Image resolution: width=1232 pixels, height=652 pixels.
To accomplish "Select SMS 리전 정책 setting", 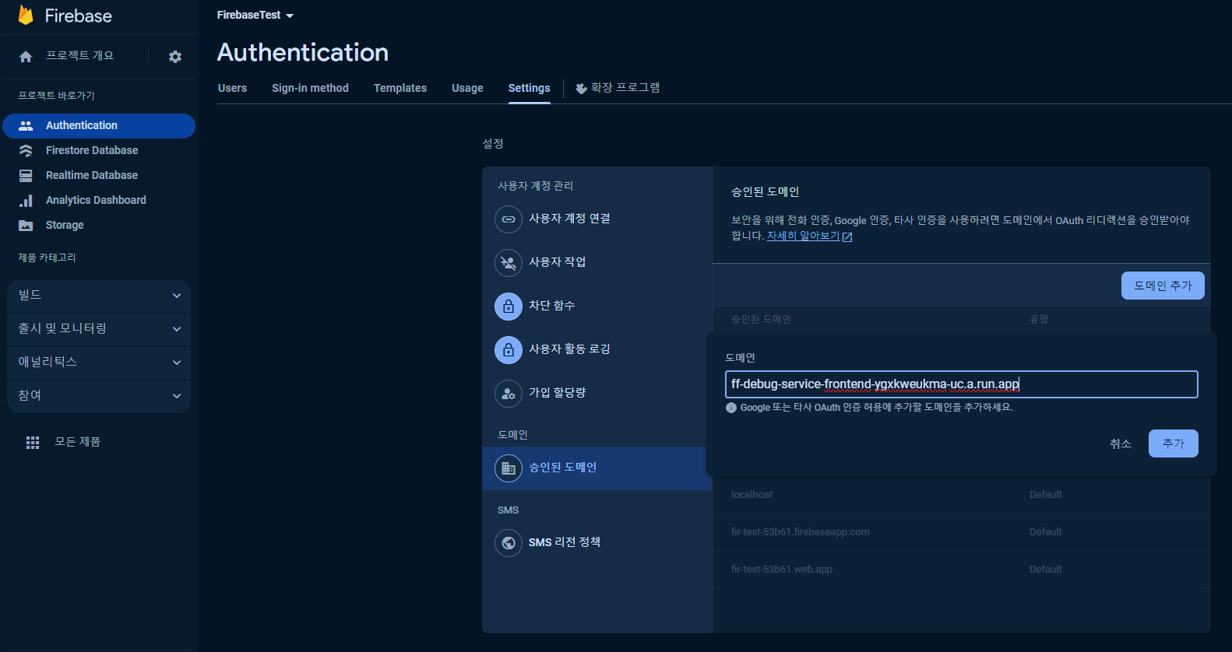I will (597, 543).
